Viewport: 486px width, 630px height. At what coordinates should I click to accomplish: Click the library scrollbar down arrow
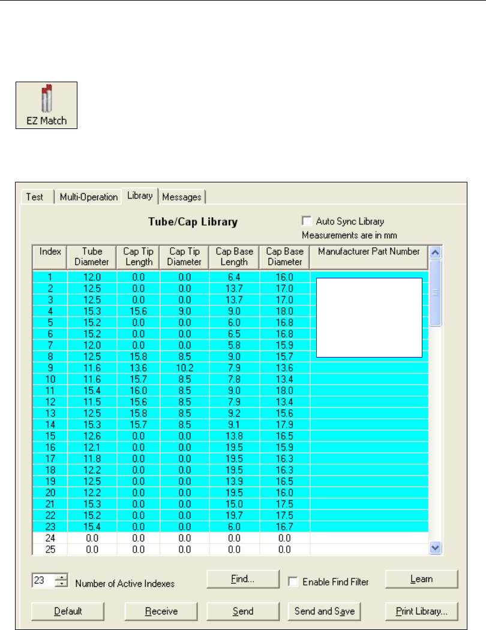click(436, 547)
